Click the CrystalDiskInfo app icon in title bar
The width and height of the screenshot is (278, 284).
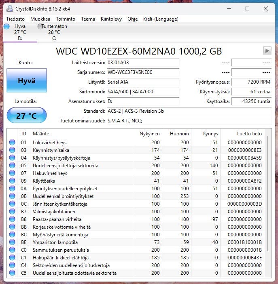coord(9,9)
